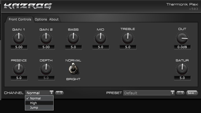Open the Options tab
Viewport: 201px width, 113px height.
(x=41, y=19)
